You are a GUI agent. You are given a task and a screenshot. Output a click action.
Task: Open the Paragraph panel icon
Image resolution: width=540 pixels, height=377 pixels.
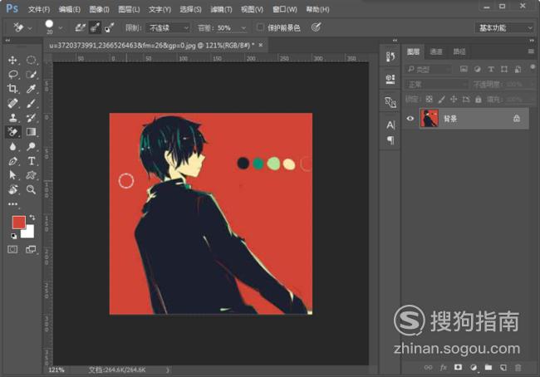tap(390, 140)
